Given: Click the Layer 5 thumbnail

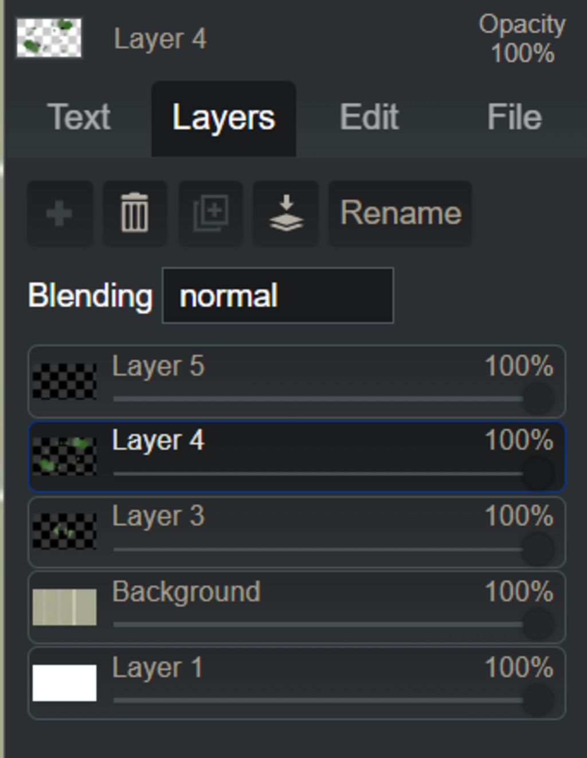Looking at the screenshot, I should pos(64,381).
